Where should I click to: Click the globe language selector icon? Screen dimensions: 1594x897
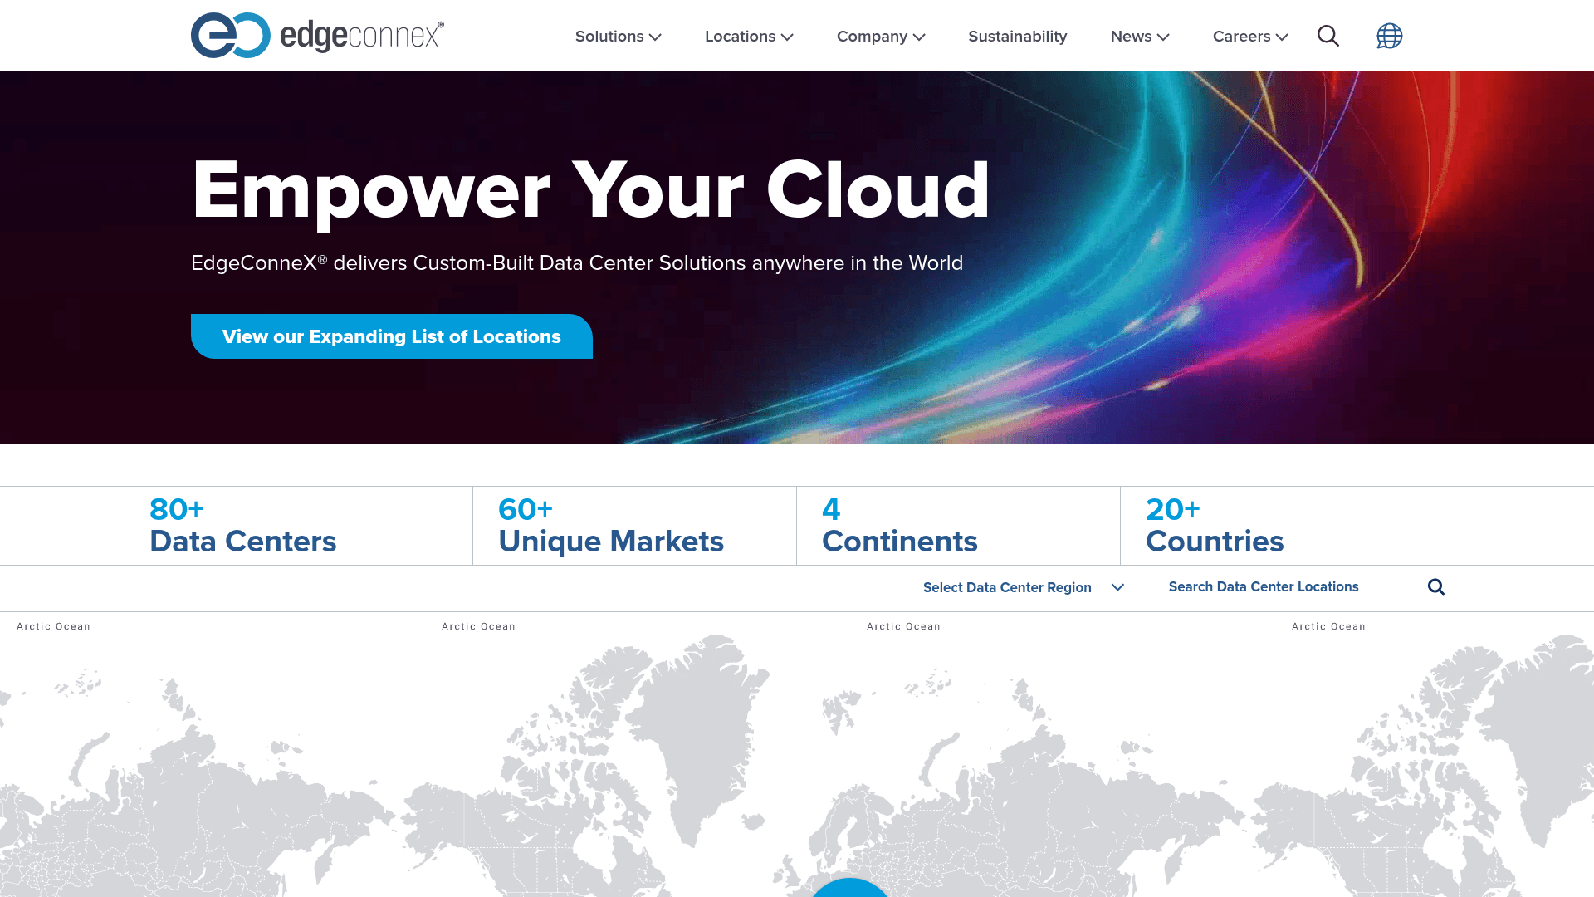(1389, 36)
